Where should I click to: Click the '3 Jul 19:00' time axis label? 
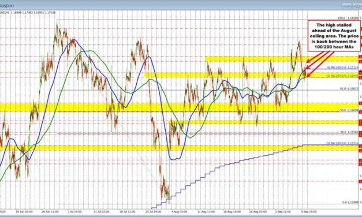point(74,211)
